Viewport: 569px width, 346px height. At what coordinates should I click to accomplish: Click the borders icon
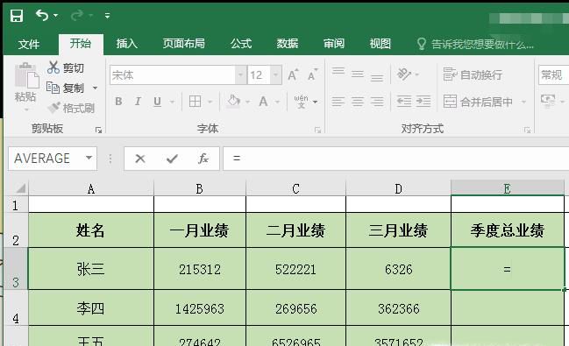click(196, 102)
